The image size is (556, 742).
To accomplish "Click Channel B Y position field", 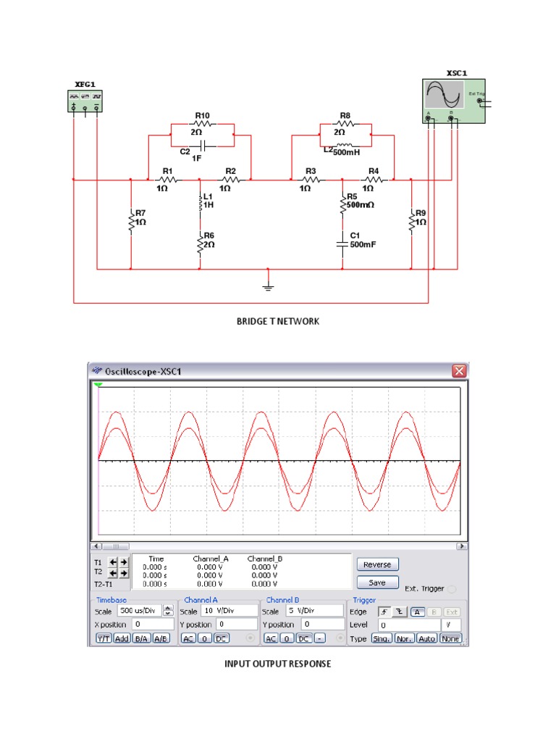I will coord(323,624).
